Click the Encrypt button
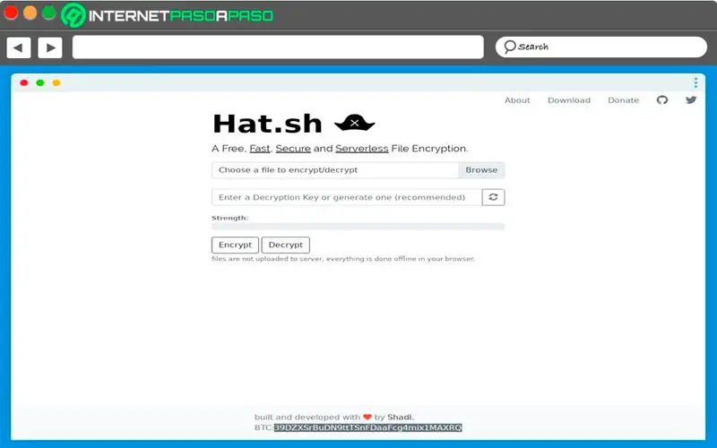This screenshot has height=448, width=717. (x=235, y=245)
